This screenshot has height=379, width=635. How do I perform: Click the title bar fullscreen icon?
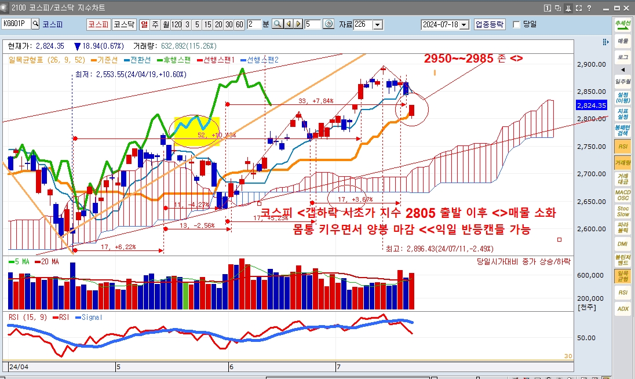click(579, 8)
